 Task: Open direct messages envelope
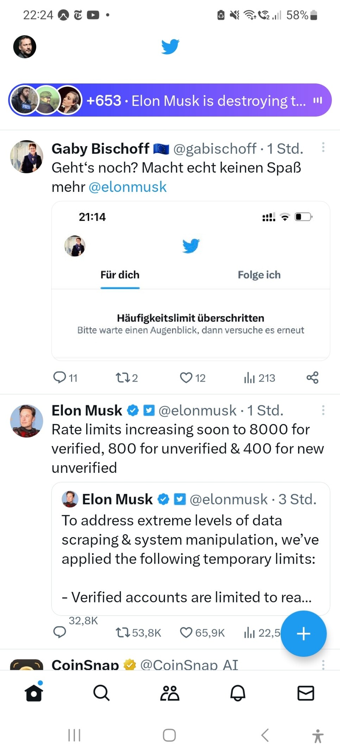[x=306, y=693]
